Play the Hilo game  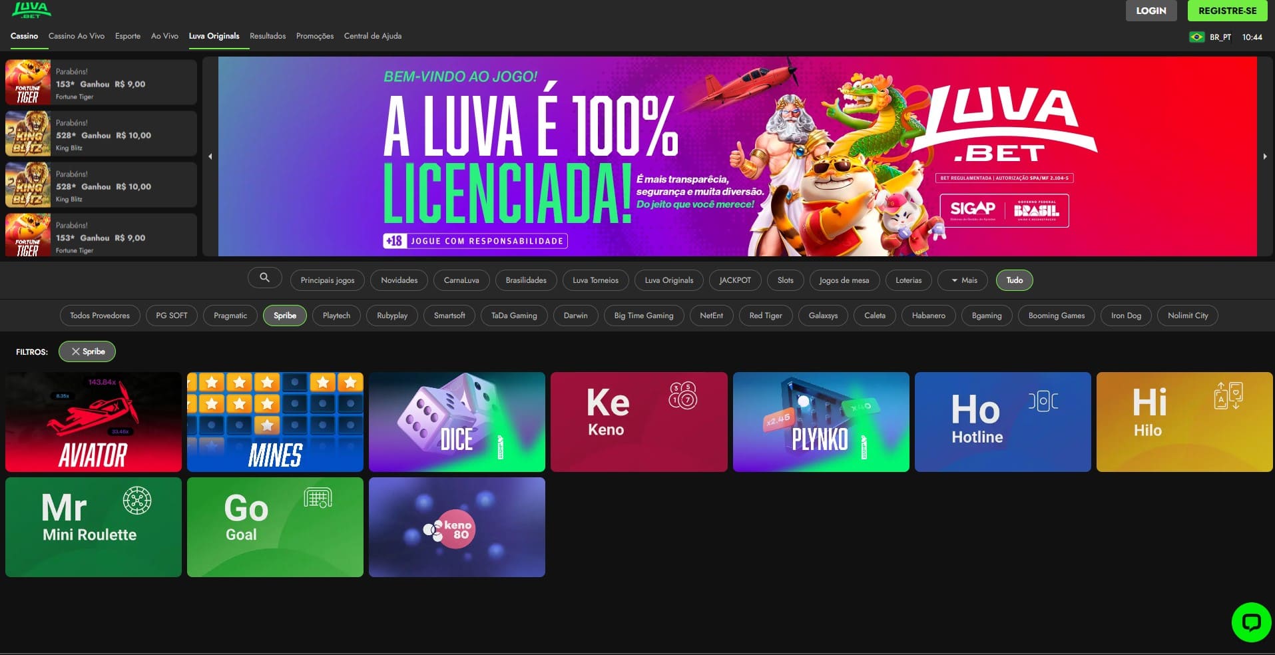pyautogui.click(x=1184, y=422)
